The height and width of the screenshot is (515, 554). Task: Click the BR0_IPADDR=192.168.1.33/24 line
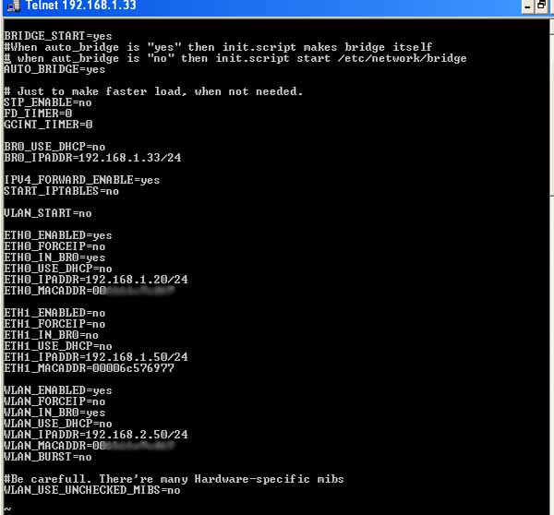pyautogui.click(x=92, y=158)
